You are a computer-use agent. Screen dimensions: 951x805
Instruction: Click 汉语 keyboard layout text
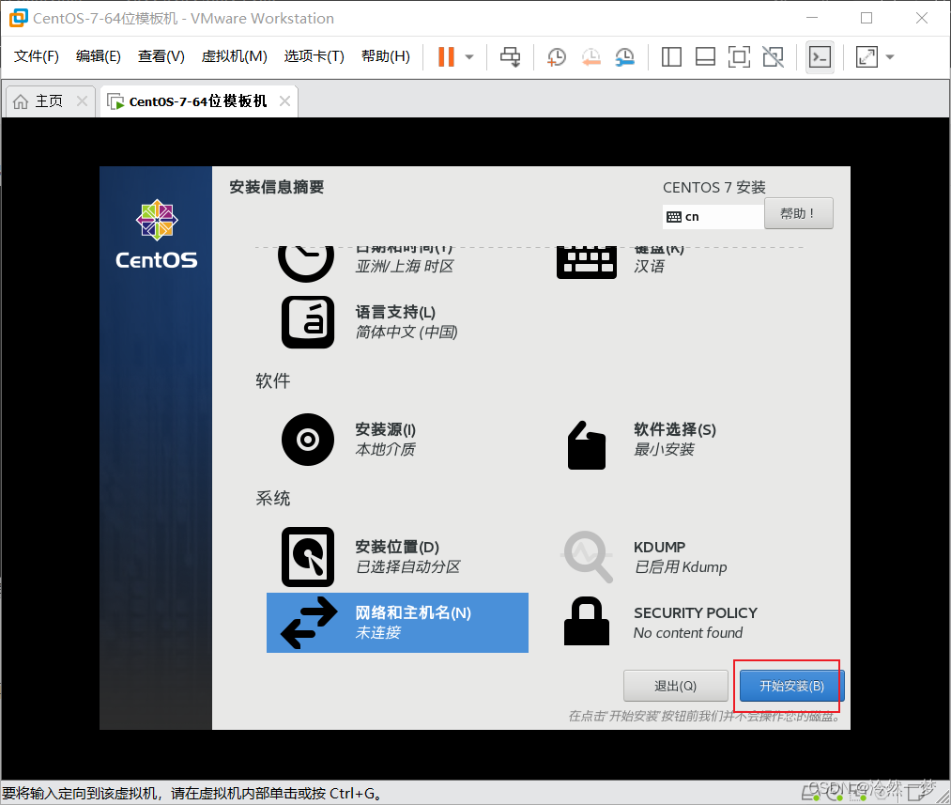649,267
